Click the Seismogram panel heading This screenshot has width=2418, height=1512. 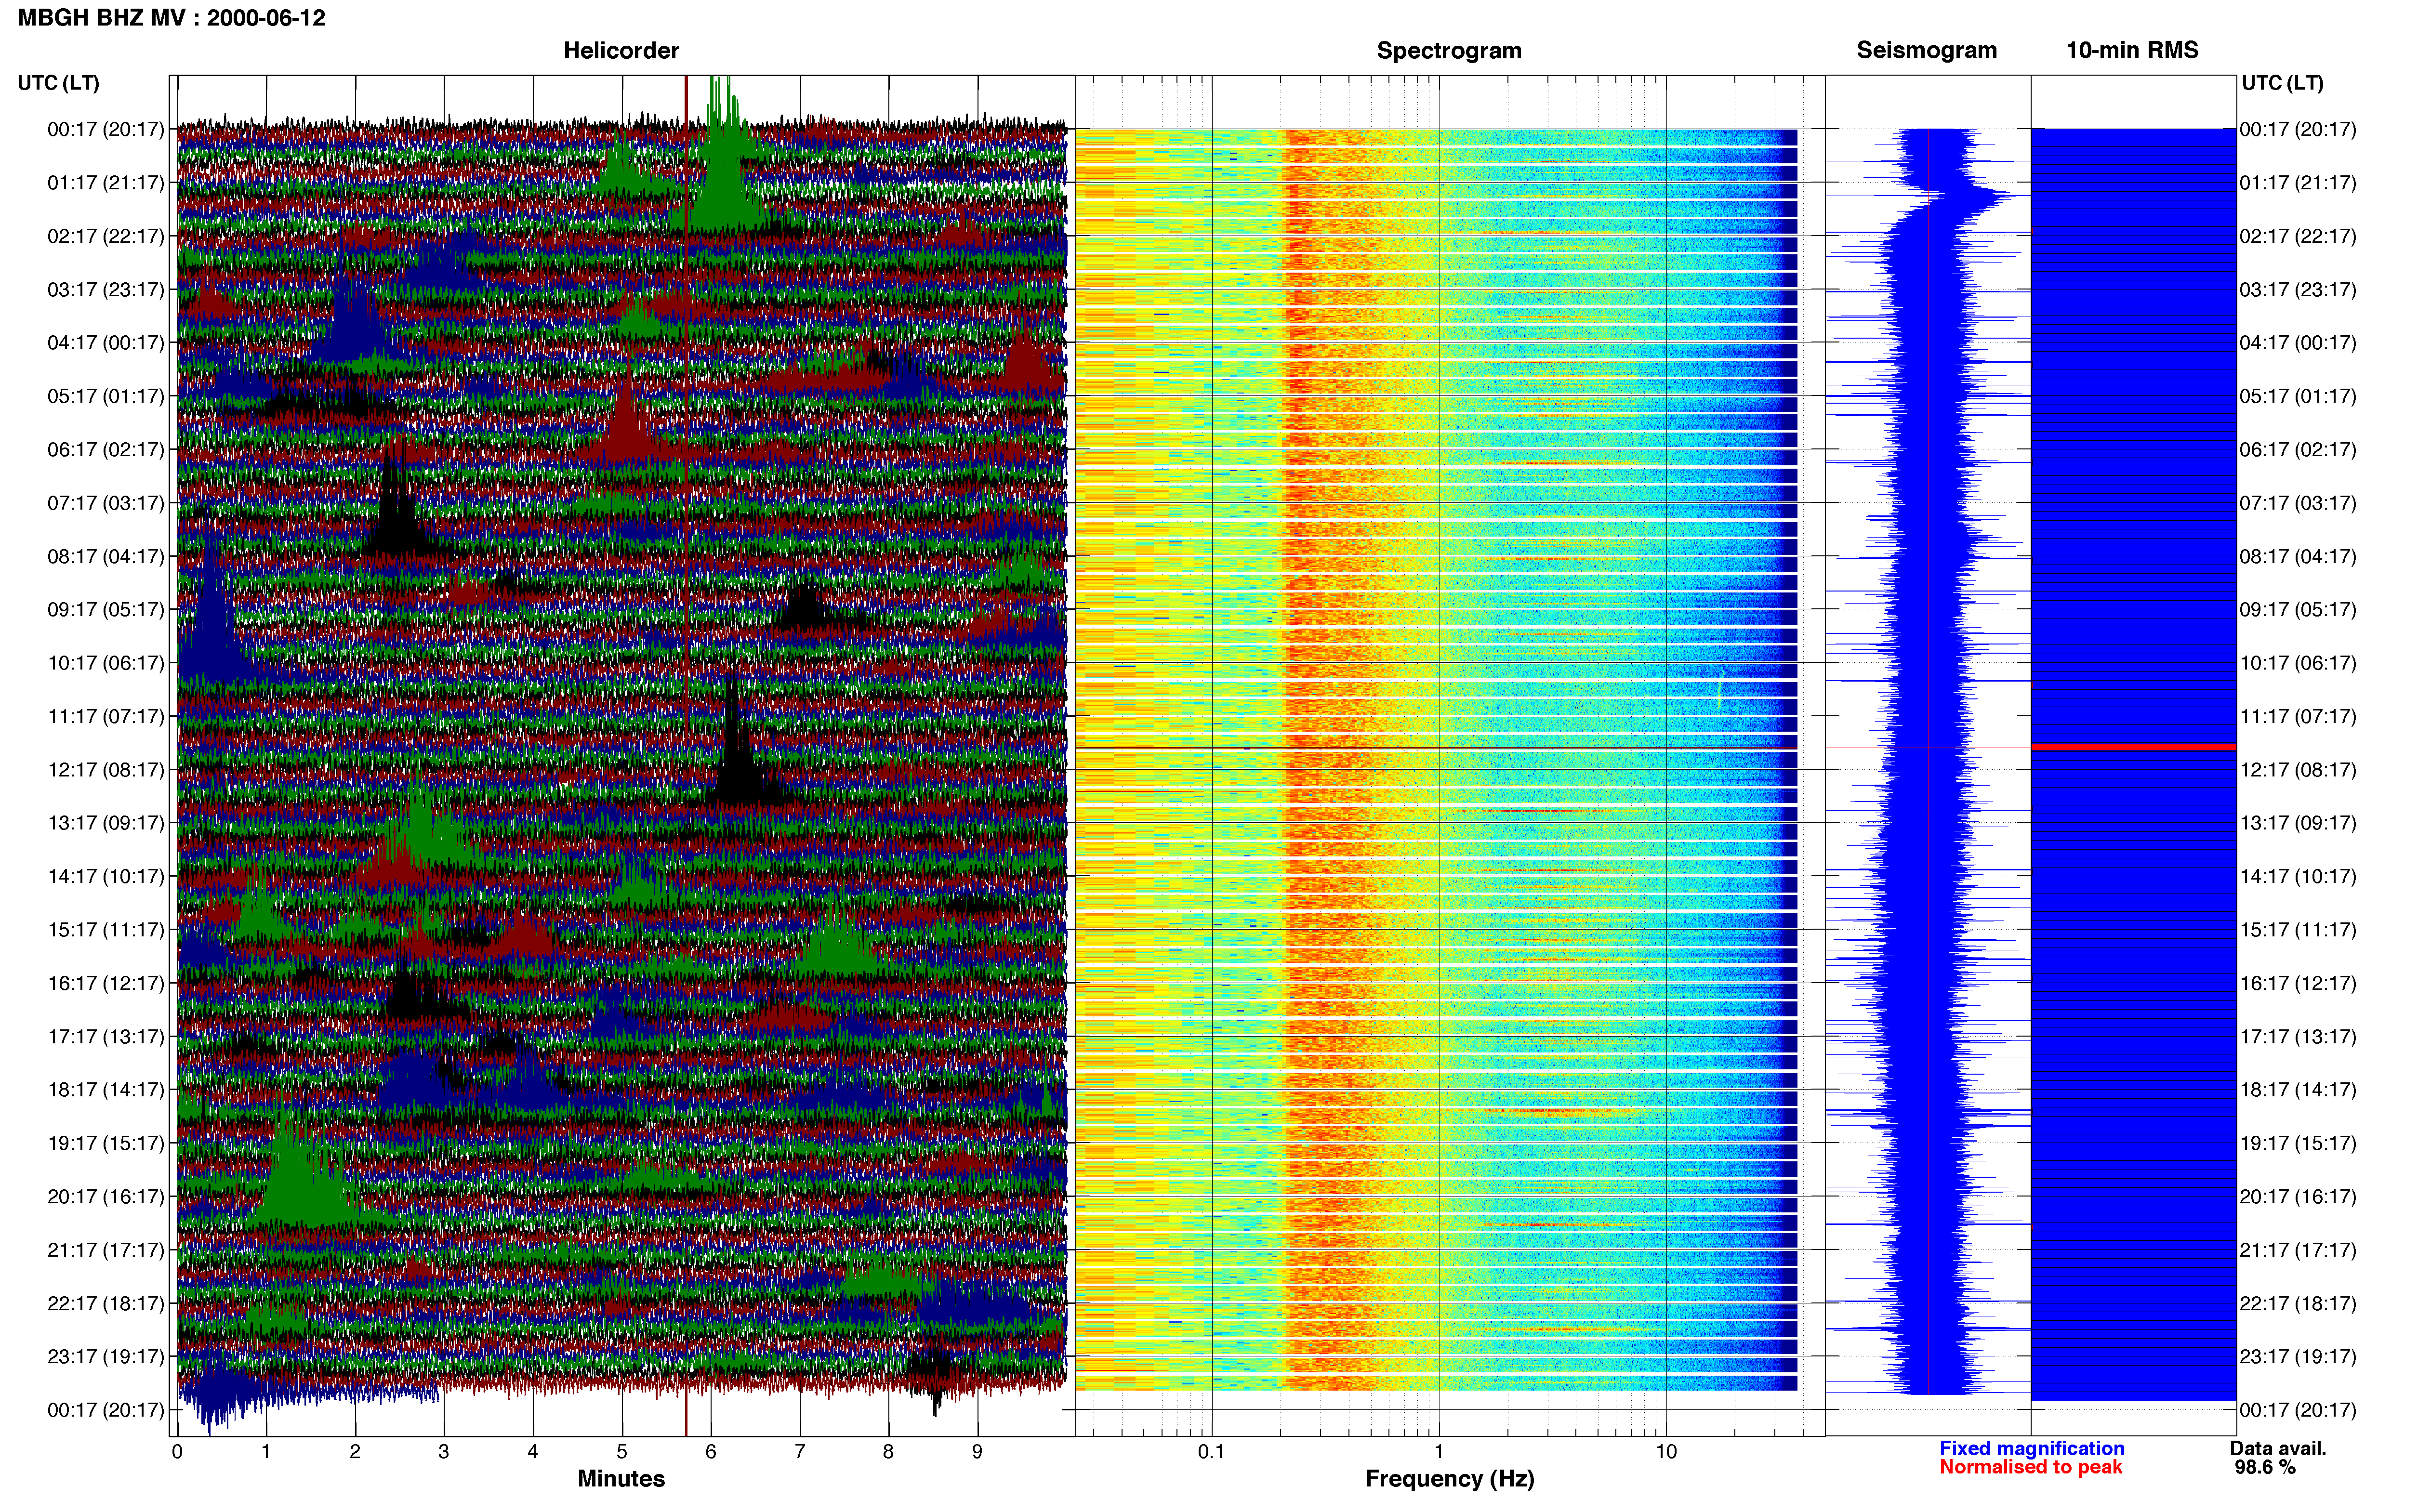[1926, 50]
